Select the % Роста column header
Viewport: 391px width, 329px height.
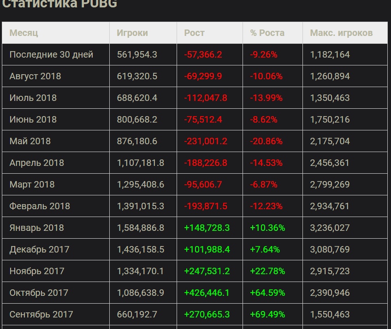click(267, 33)
